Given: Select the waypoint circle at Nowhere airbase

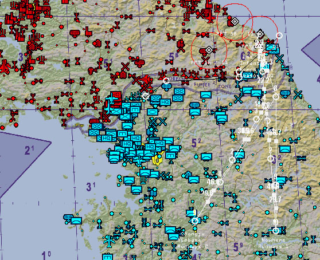Looking at the screenshot, I should pos(276,230).
